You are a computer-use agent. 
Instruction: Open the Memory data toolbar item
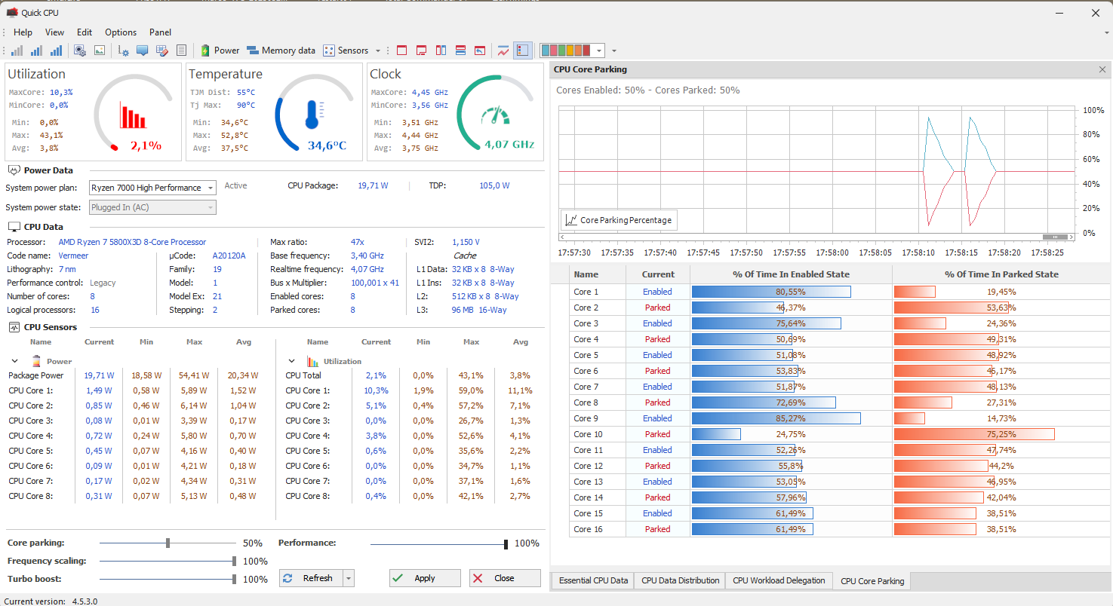tap(281, 50)
